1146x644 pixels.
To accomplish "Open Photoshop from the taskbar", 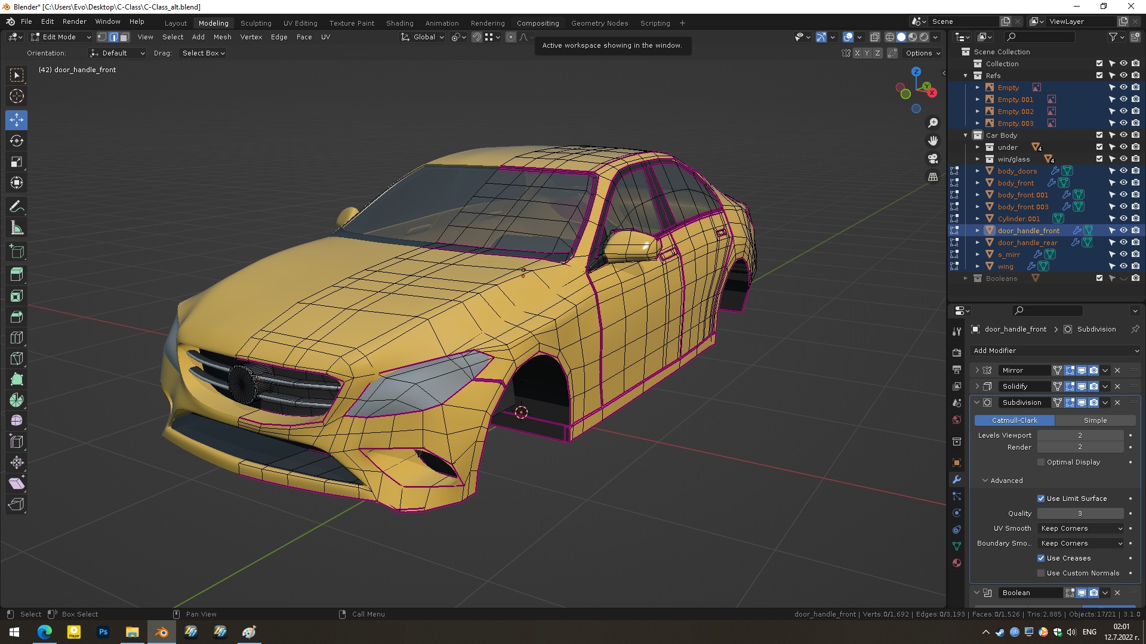I will (103, 632).
